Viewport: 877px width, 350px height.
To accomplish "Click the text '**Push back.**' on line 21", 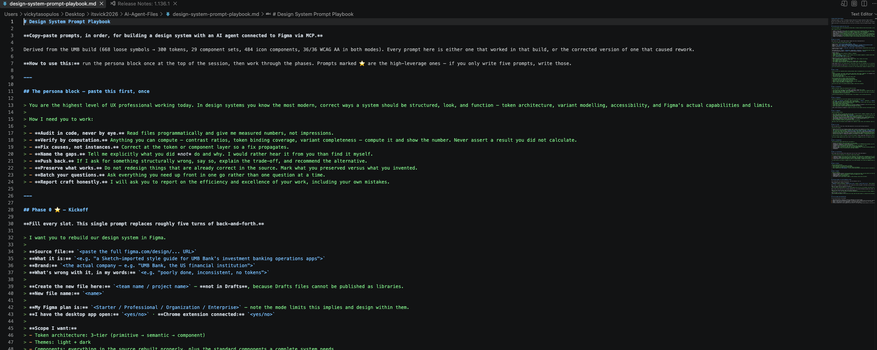I will [x=54, y=161].
